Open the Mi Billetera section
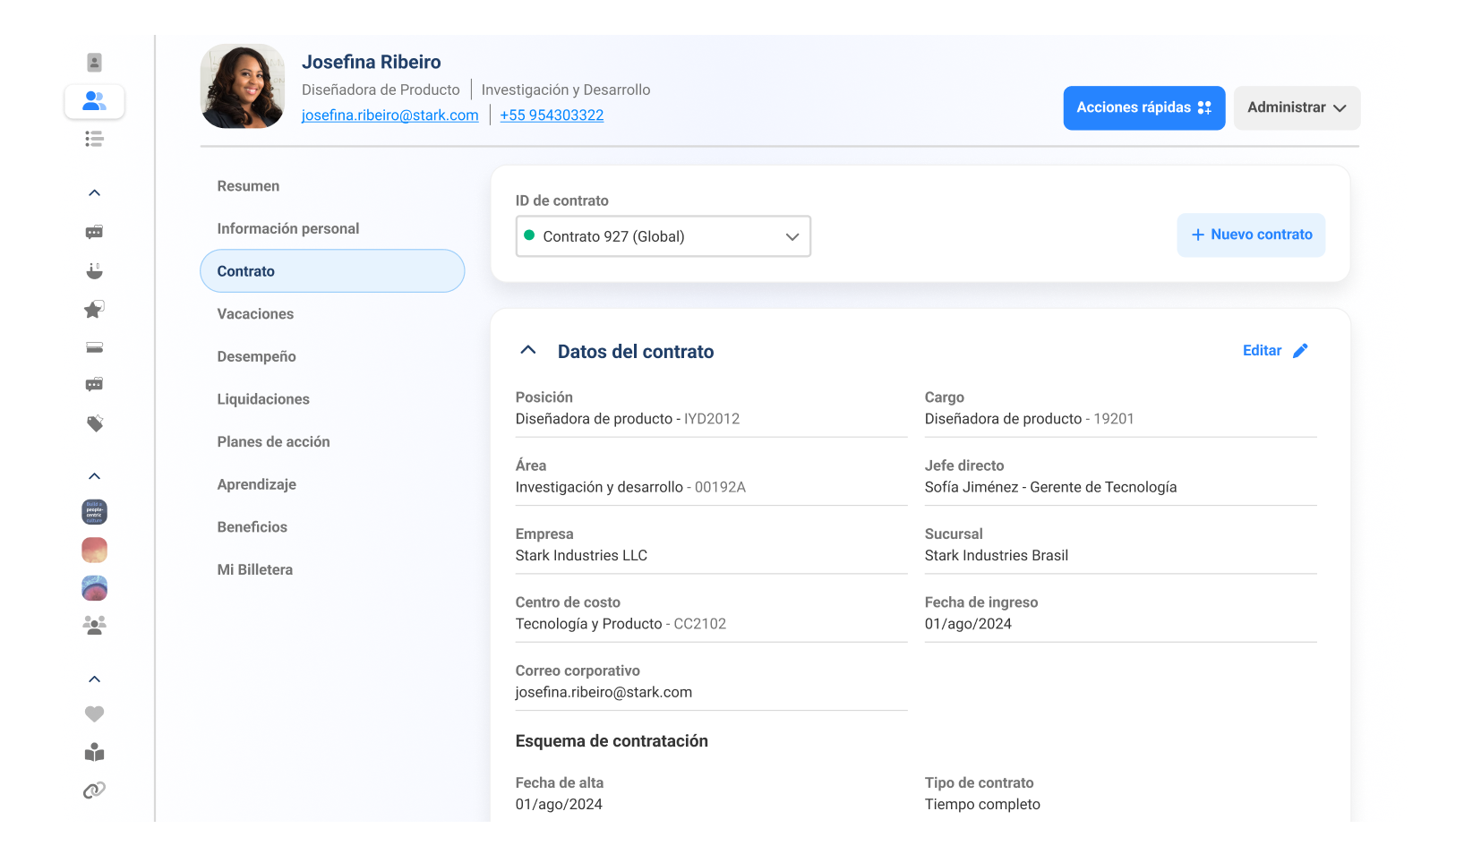 254,570
